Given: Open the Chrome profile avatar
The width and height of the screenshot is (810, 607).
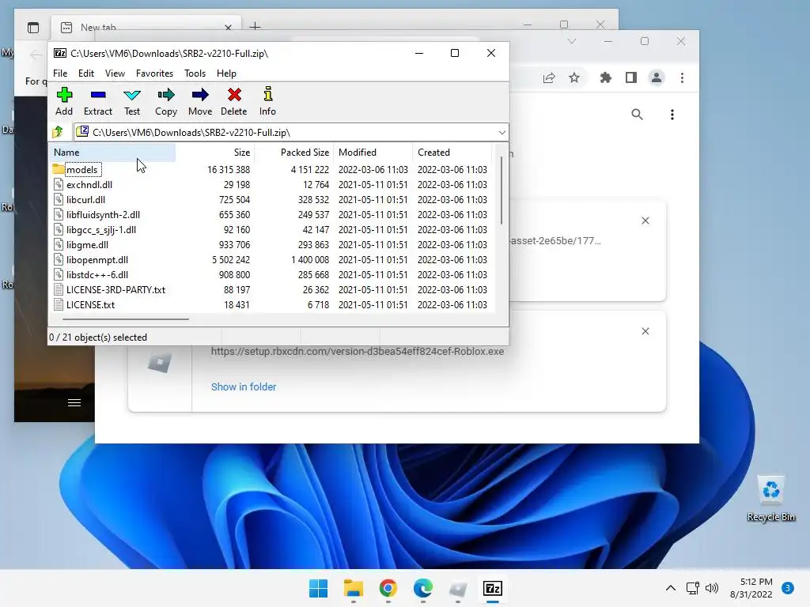Looking at the screenshot, I should (x=656, y=78).
